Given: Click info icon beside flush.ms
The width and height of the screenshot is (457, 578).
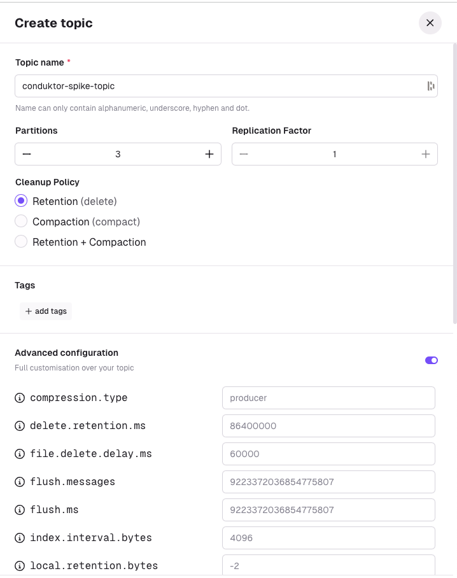Looking at the screenshot, I should (20, 510).
